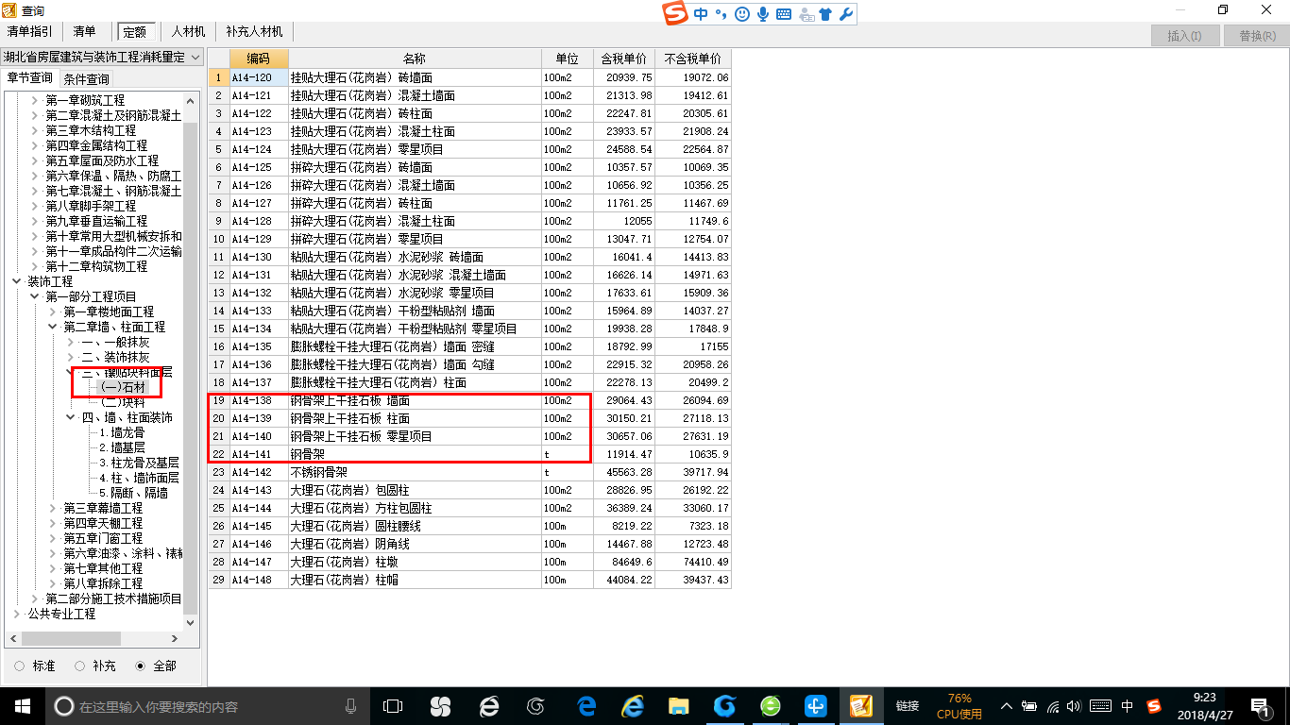This screenshot has height=725, width=1290.
Task: Open 补充人材机 tab
Action: [x=254, y=31]
